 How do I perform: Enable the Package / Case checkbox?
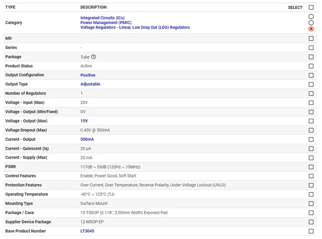click(x=311, y=213)
